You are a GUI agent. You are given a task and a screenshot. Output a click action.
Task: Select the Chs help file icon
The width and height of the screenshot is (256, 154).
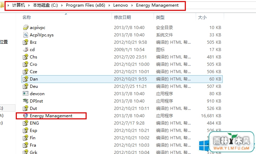coord(26,57)
